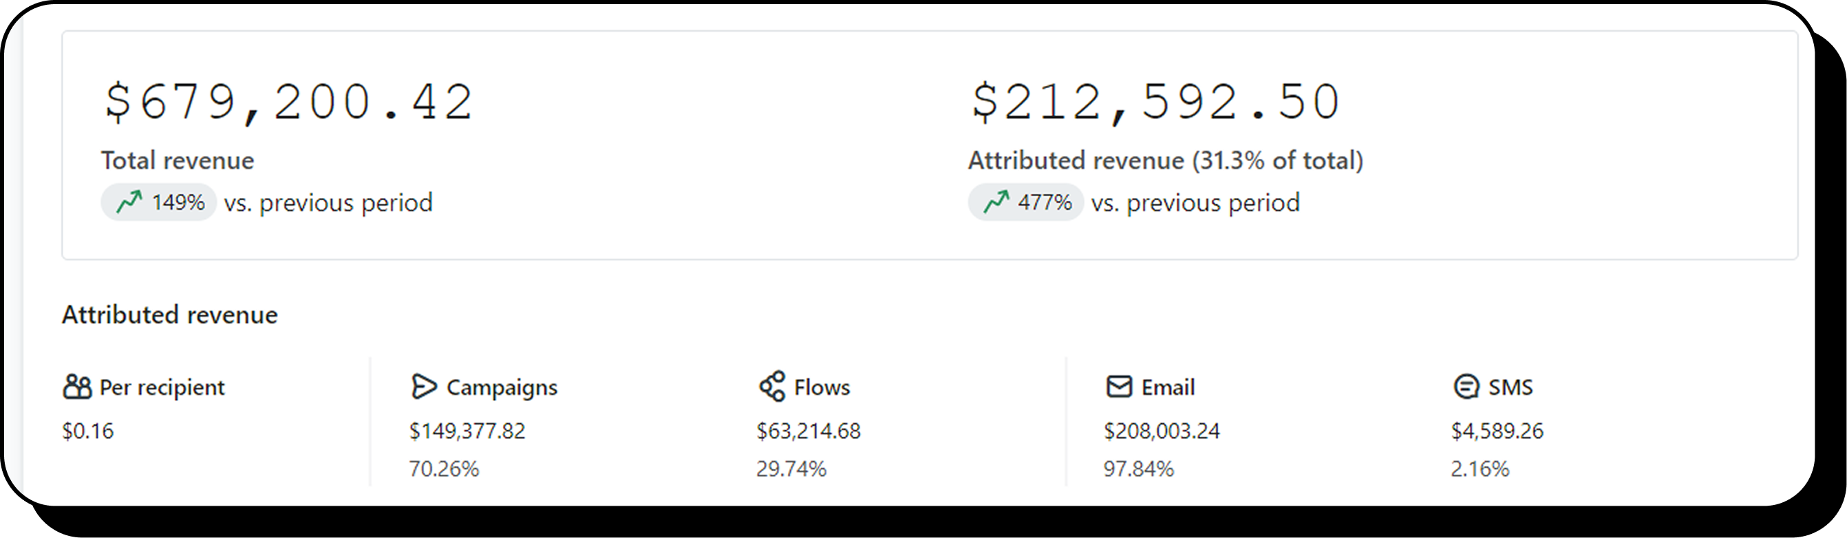
Task: Click the SMS chat bubble icon
Action: point(1466,387)
